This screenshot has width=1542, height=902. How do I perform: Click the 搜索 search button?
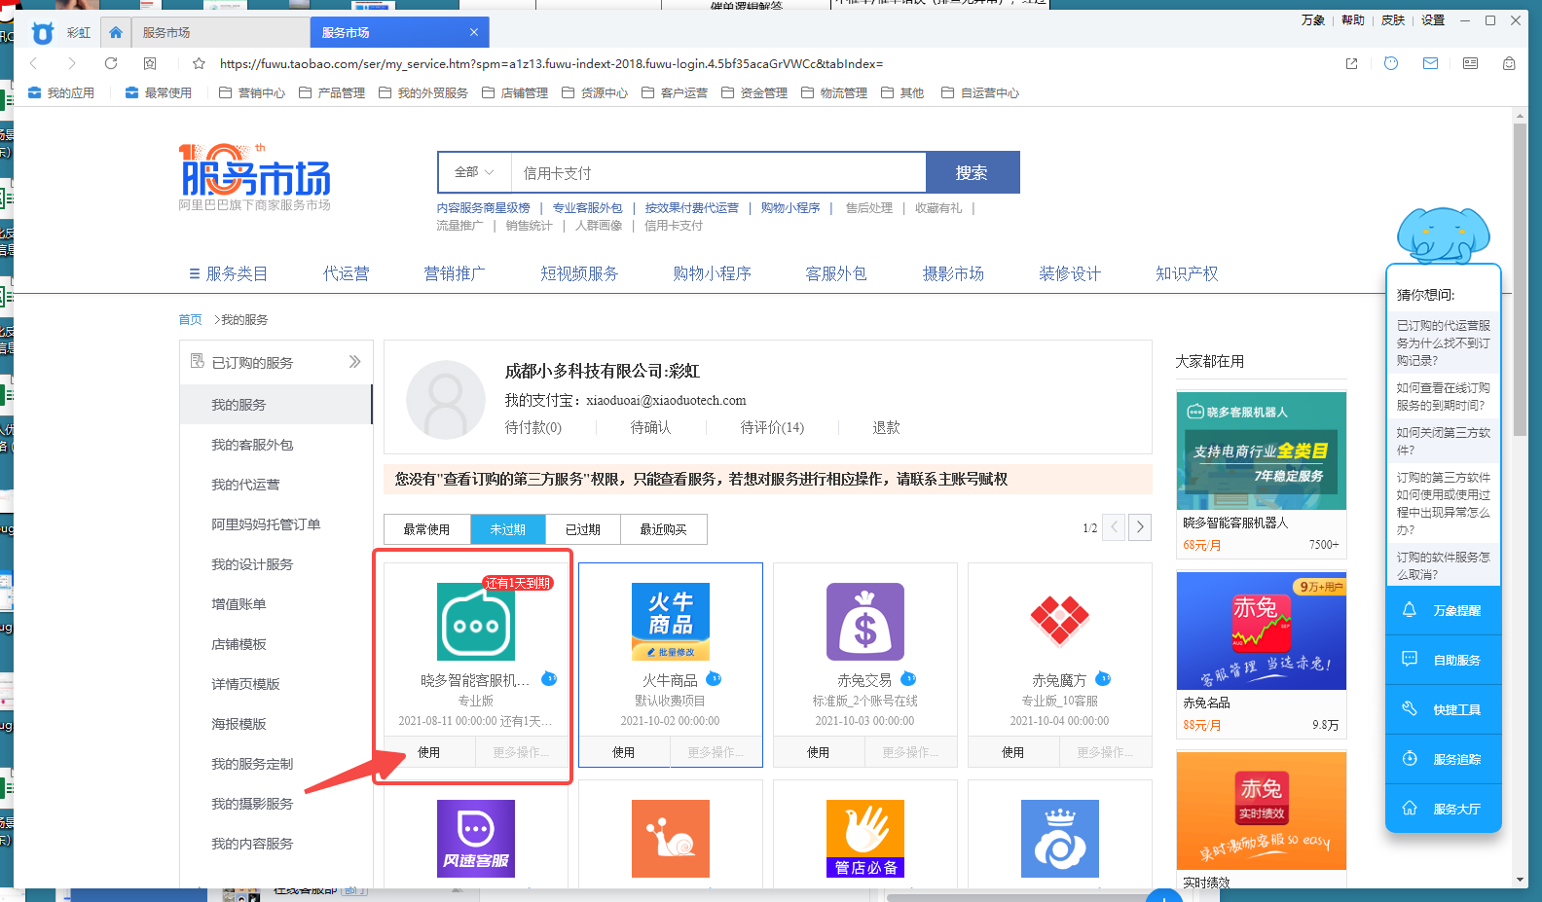[973, 172]
